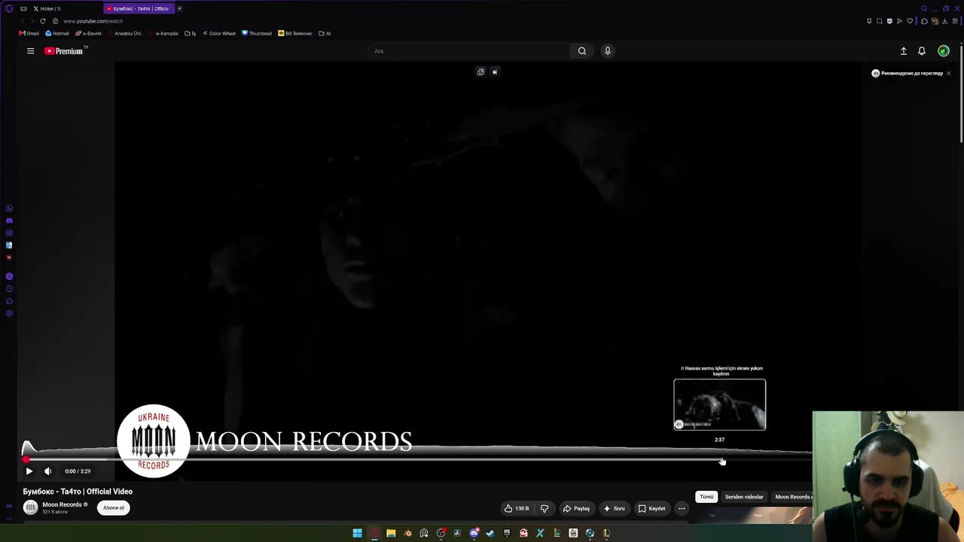The image size is (964, 542).
Task: Open the X app icon on the taskbar
Action: coord(540,533)
